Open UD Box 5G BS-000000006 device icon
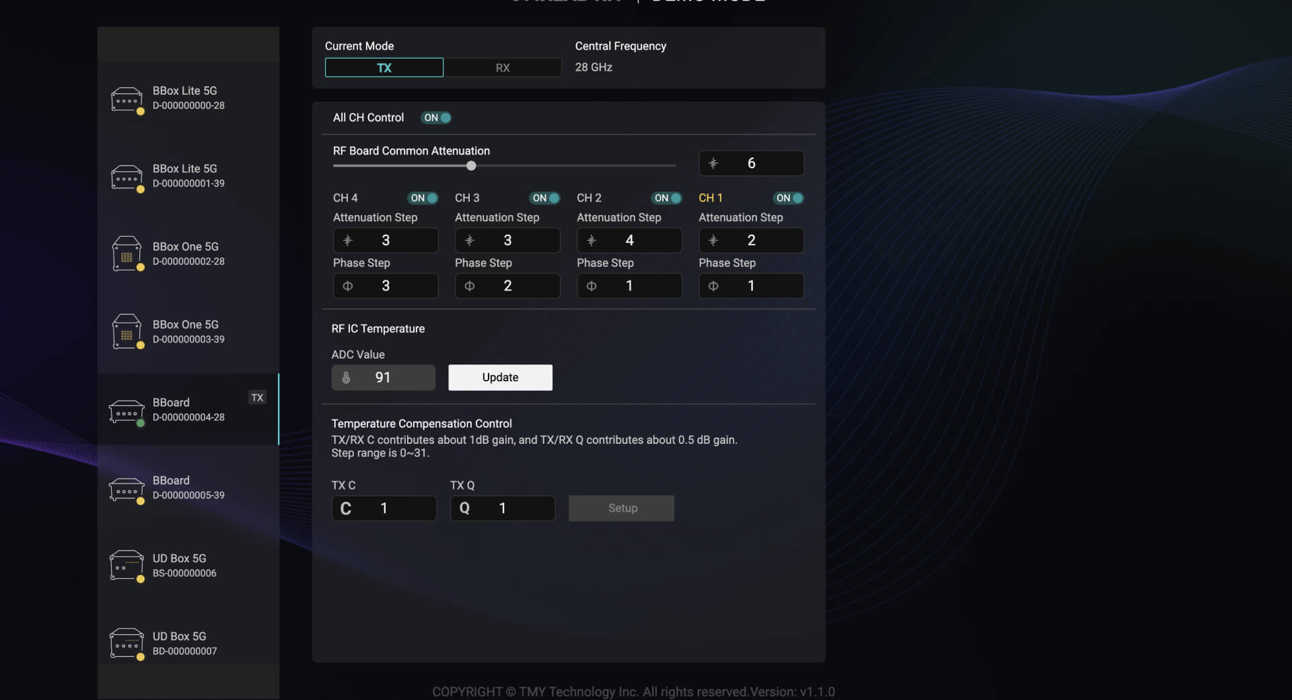The image size is (1292, 700). [x=127, y=566]
